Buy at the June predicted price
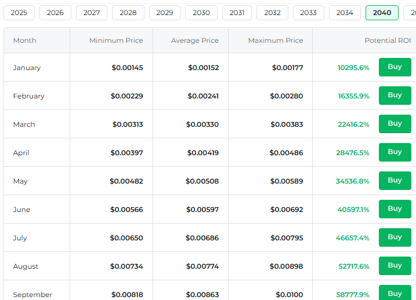This screenshot has width=416, height=300. pos(395,209)
